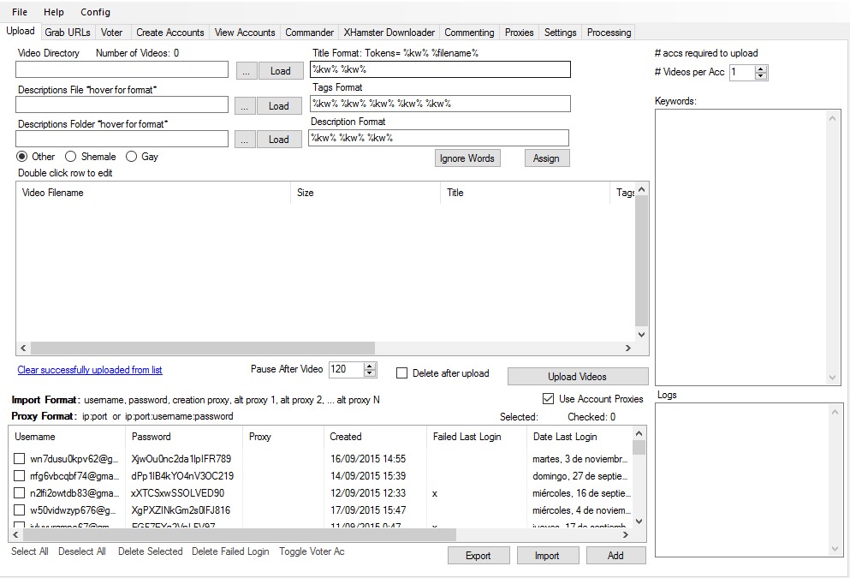Load the Descriptions Folder
Image resolution: width=850 pixels, height=578 pixels.
pyautogui.click(x=279, y=140)
